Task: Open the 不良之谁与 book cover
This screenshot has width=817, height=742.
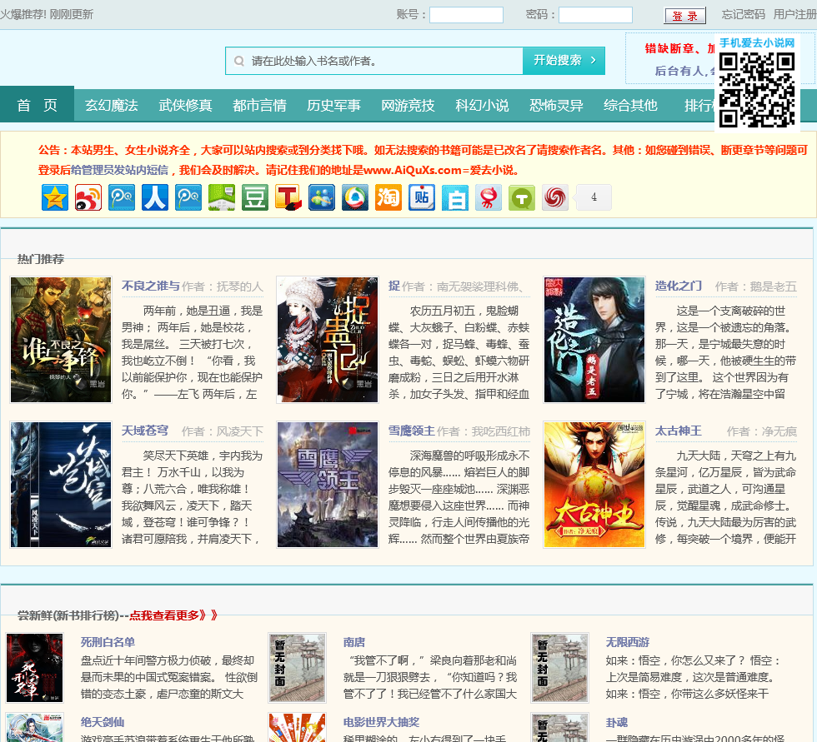Action: coord(61,340)
